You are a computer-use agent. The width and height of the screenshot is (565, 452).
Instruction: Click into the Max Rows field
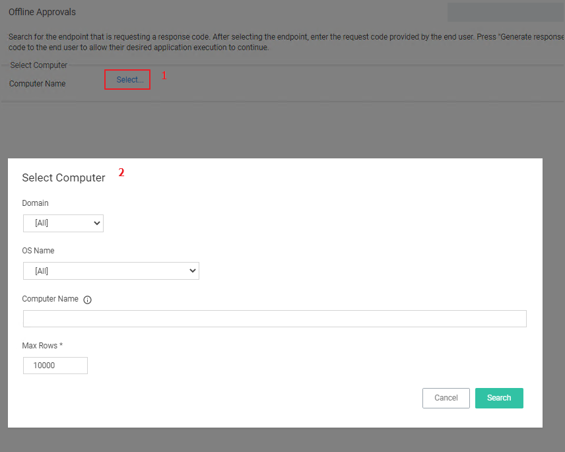(55, 366)
